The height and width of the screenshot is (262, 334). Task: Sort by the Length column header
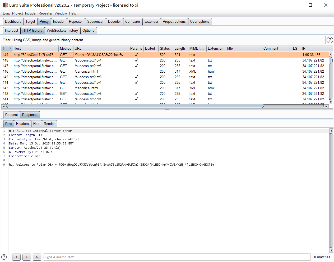point(180,48)
